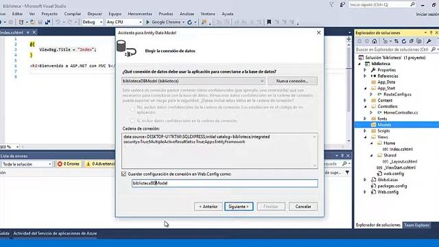Select packages.config in Solution Explorer
The width and height of the screenshot is (439, 247).
[x=392, y=186]
